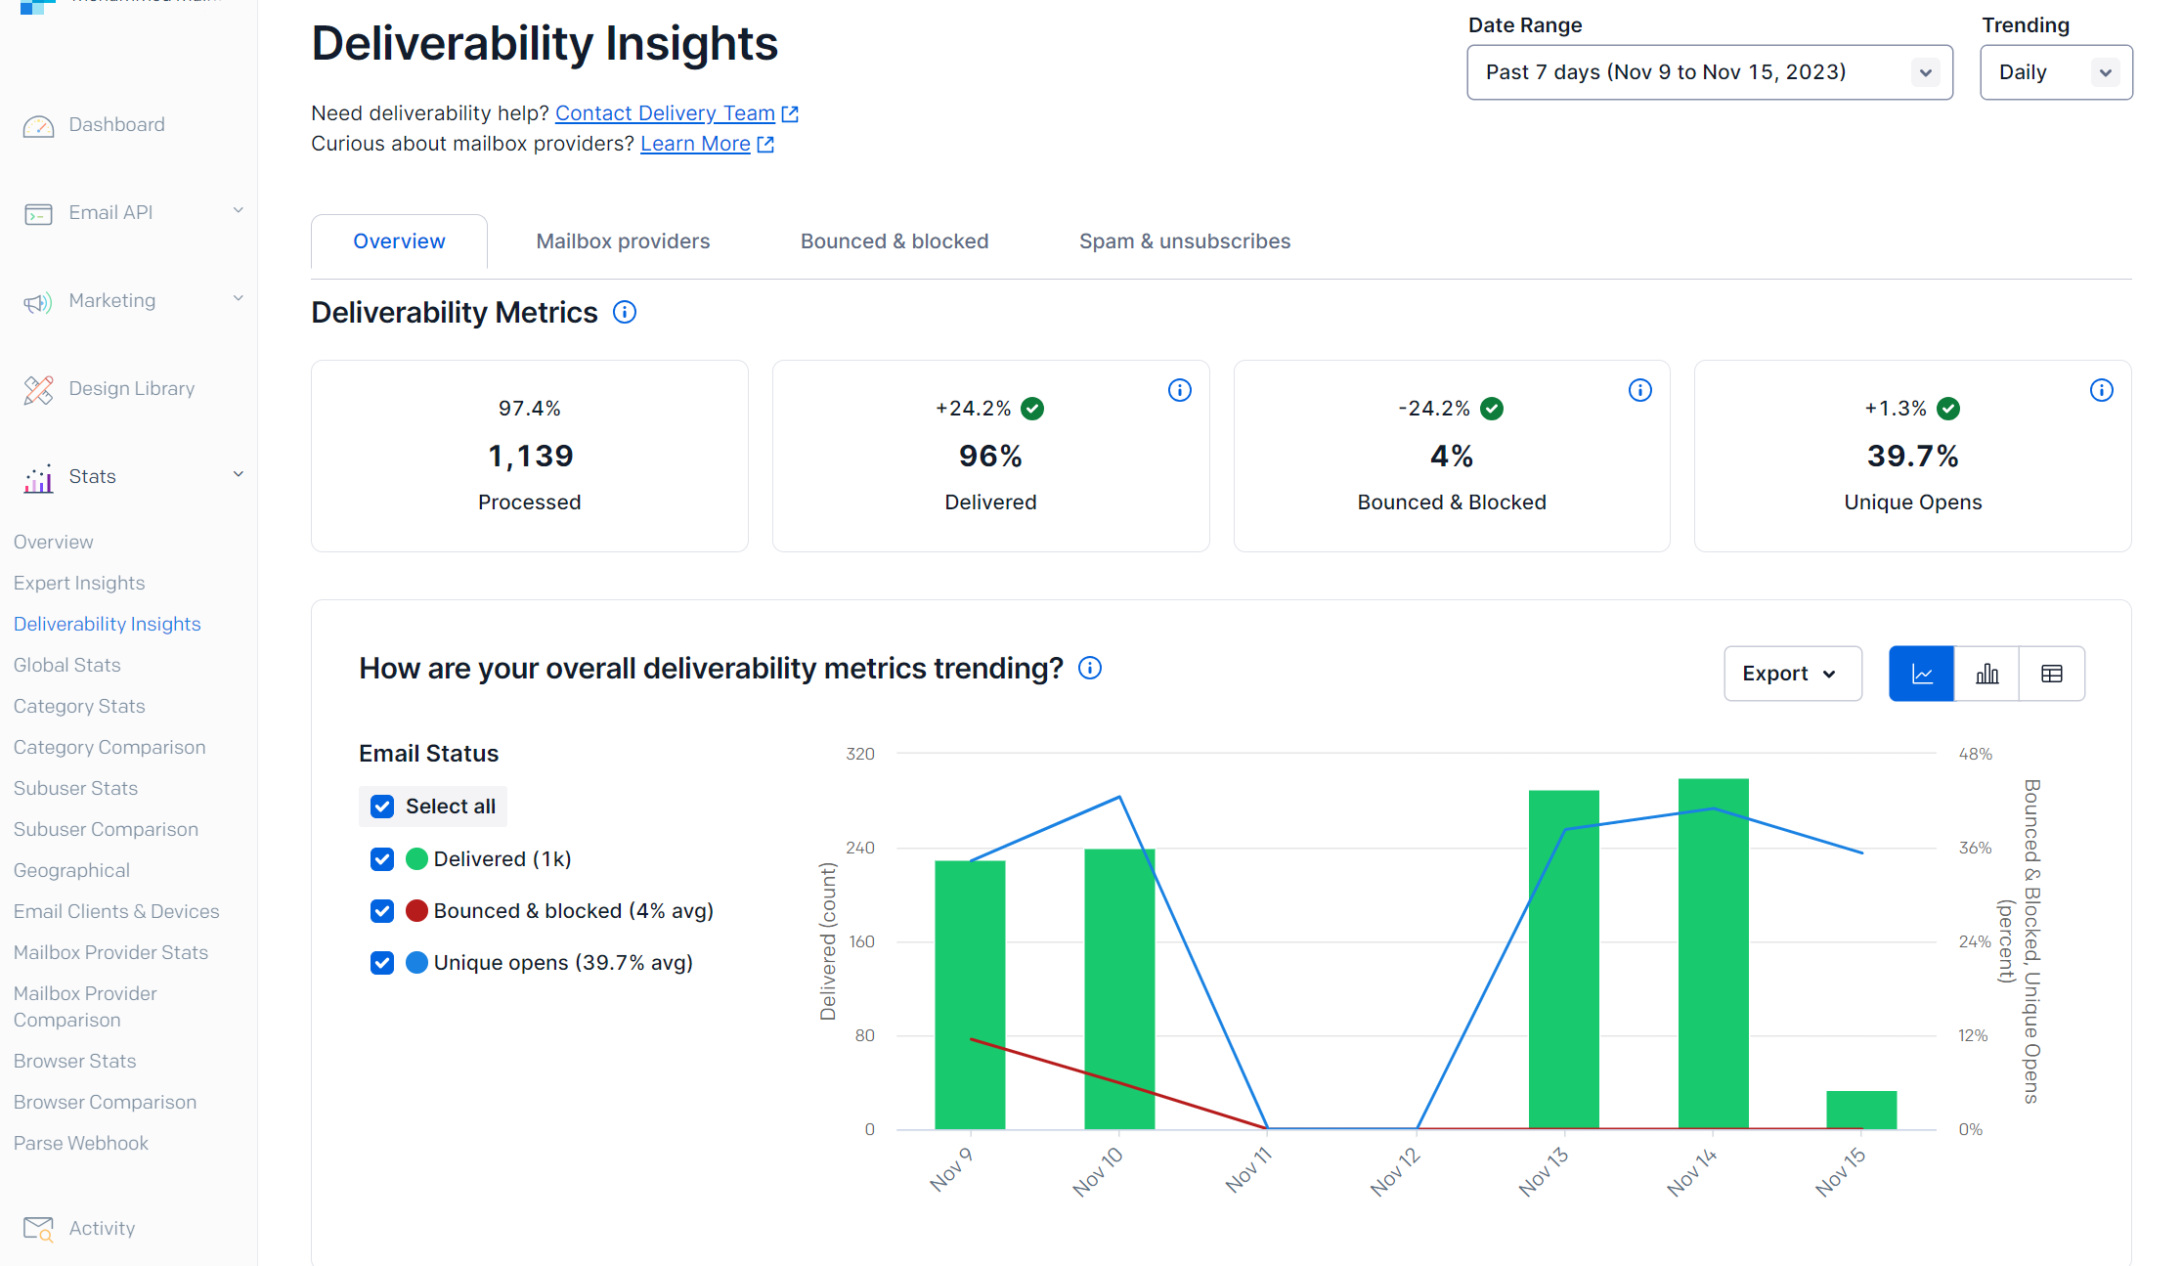The height and width of the screenshot is (1266, 2182).
Task: Switch to bar chart view
Action: [x=1986, y=674]
